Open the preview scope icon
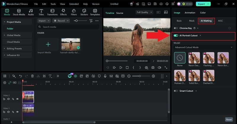Image resolution: width=237 pixels, height=124 pixels. coord(166,12)
